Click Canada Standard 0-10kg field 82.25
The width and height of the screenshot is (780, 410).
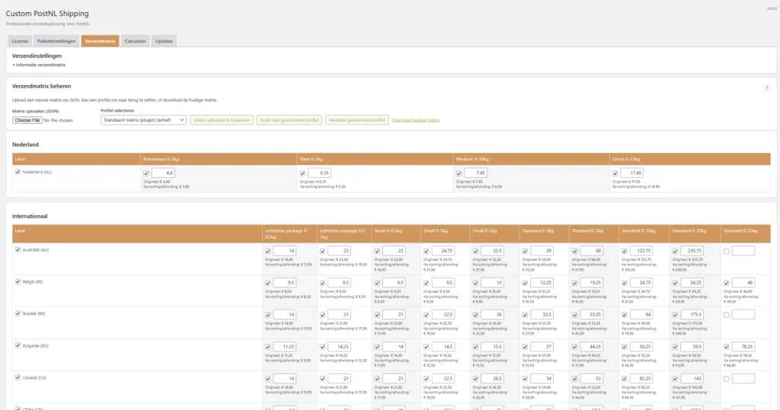641,378
